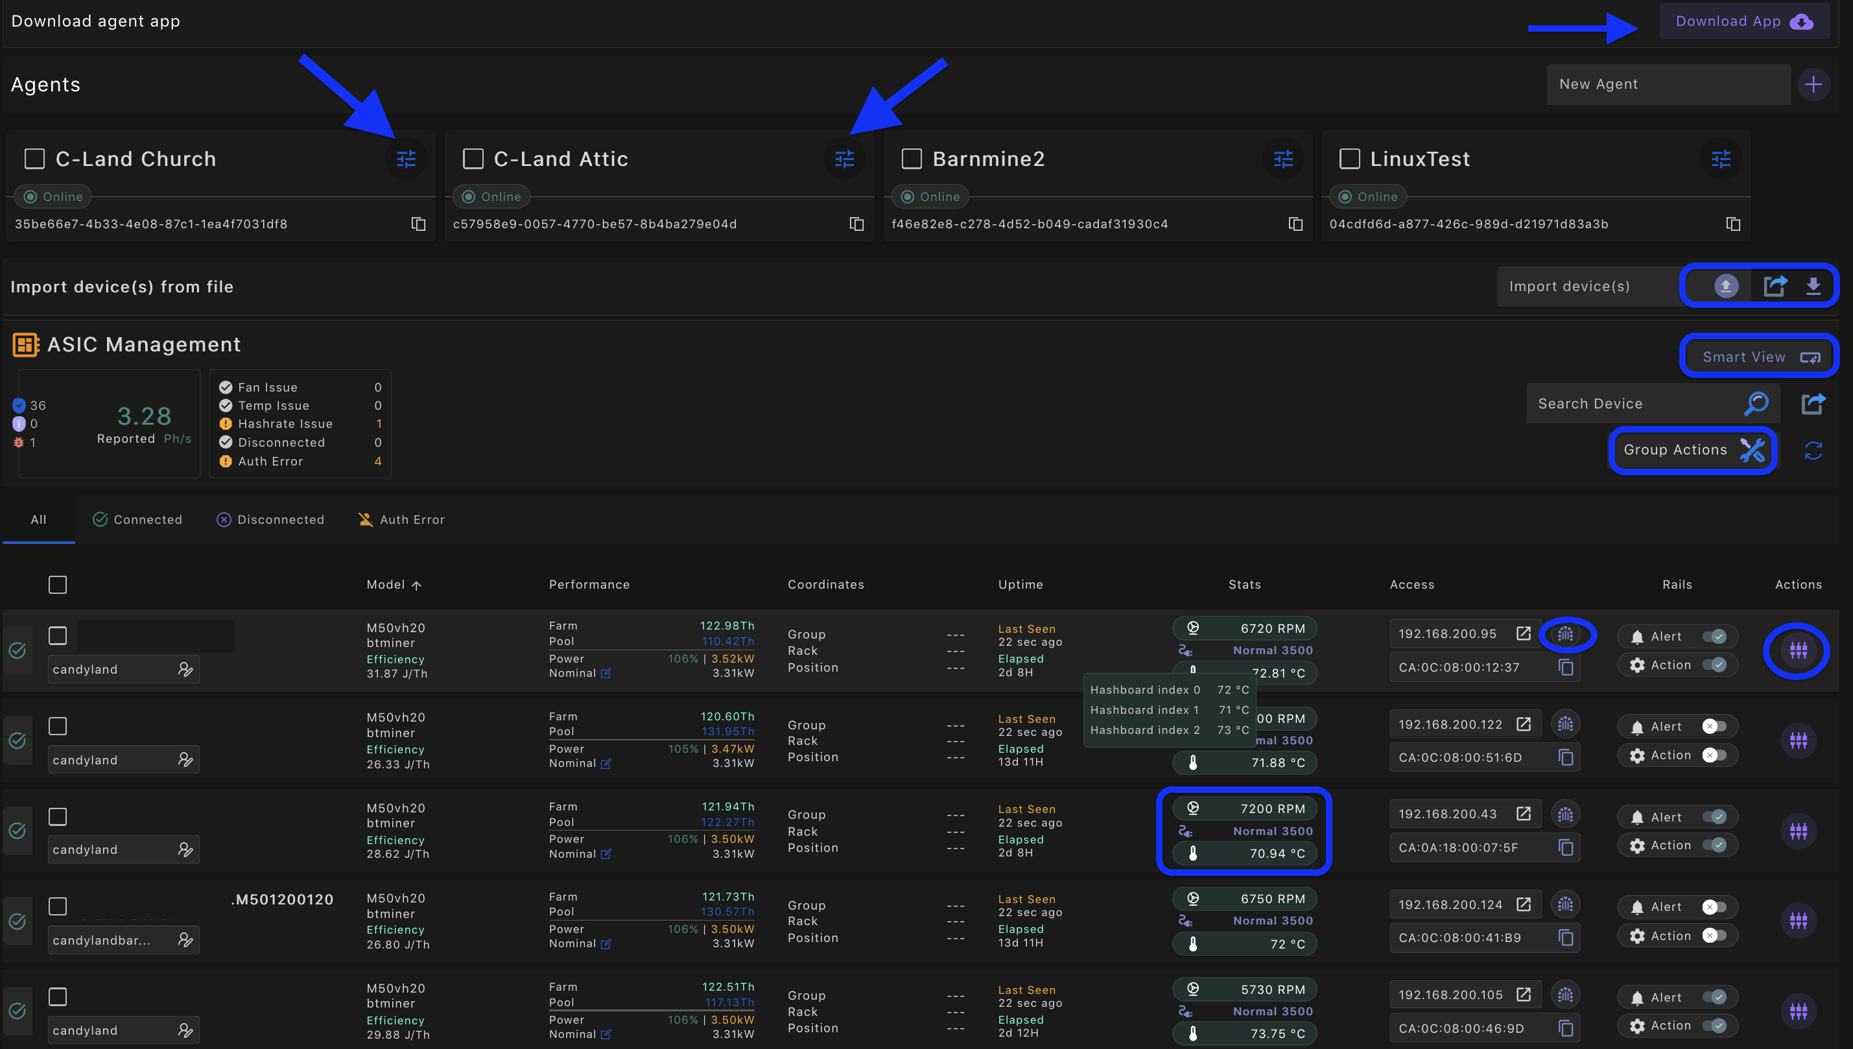
Task: Click the export icon beside Search Device
Action: 1813,403
